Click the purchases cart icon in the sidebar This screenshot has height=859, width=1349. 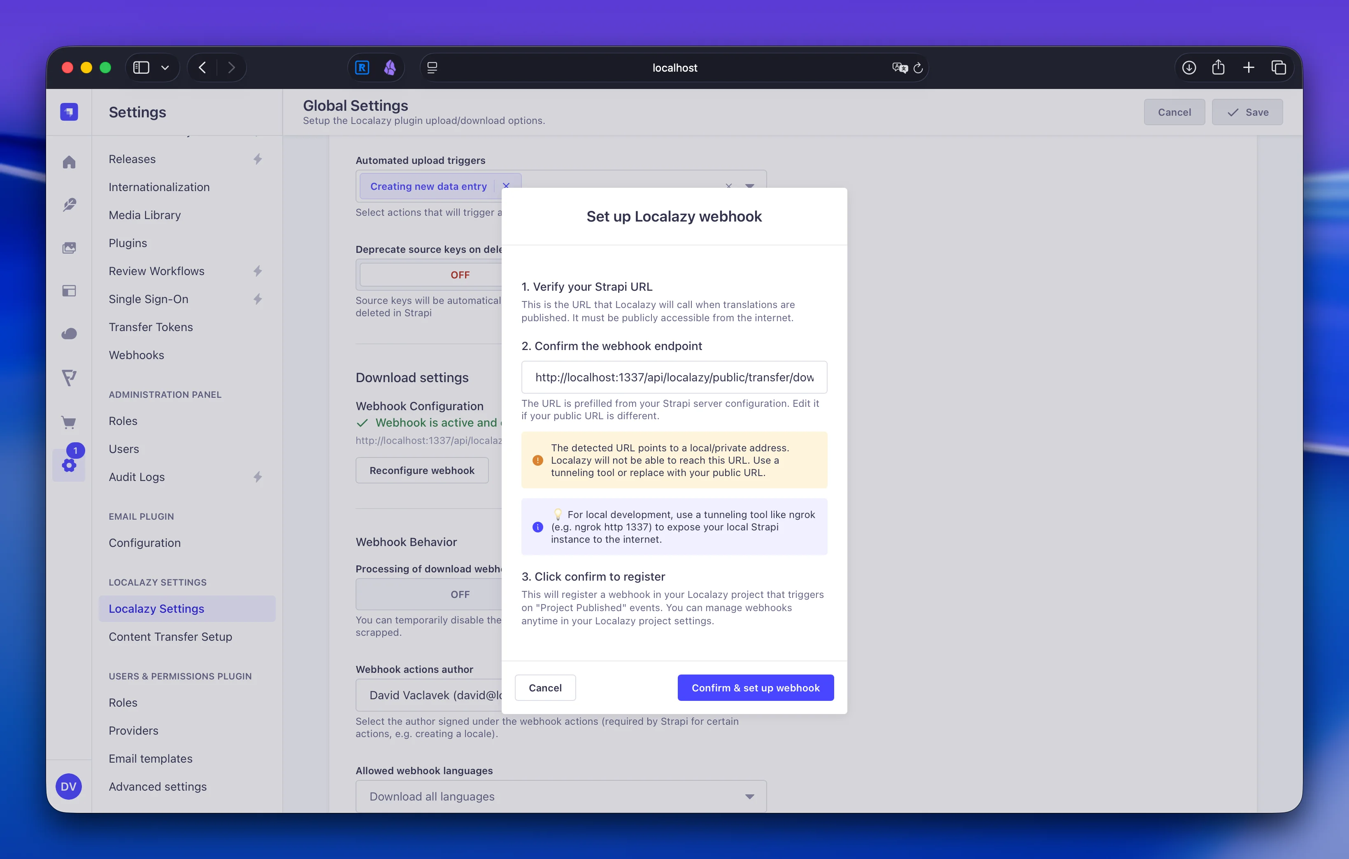tap(69, 422)
